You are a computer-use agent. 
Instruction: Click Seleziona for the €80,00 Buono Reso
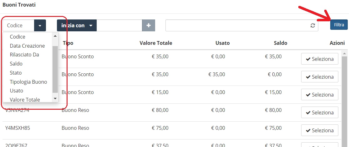[320, 113]
